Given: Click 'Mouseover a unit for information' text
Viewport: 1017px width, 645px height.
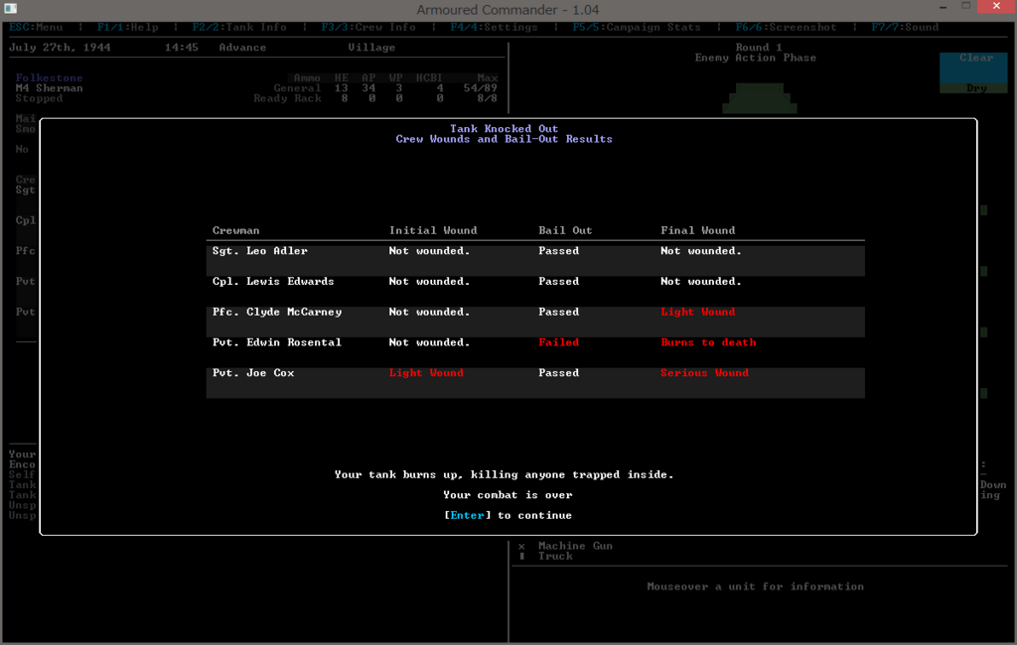Looking at the screenshot, I should 755,586.
